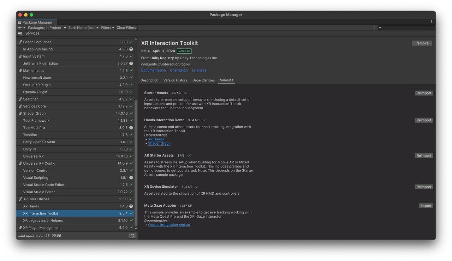Open the Shader Graph dependency link
The image size is (452, 261).
pos(159,144)
